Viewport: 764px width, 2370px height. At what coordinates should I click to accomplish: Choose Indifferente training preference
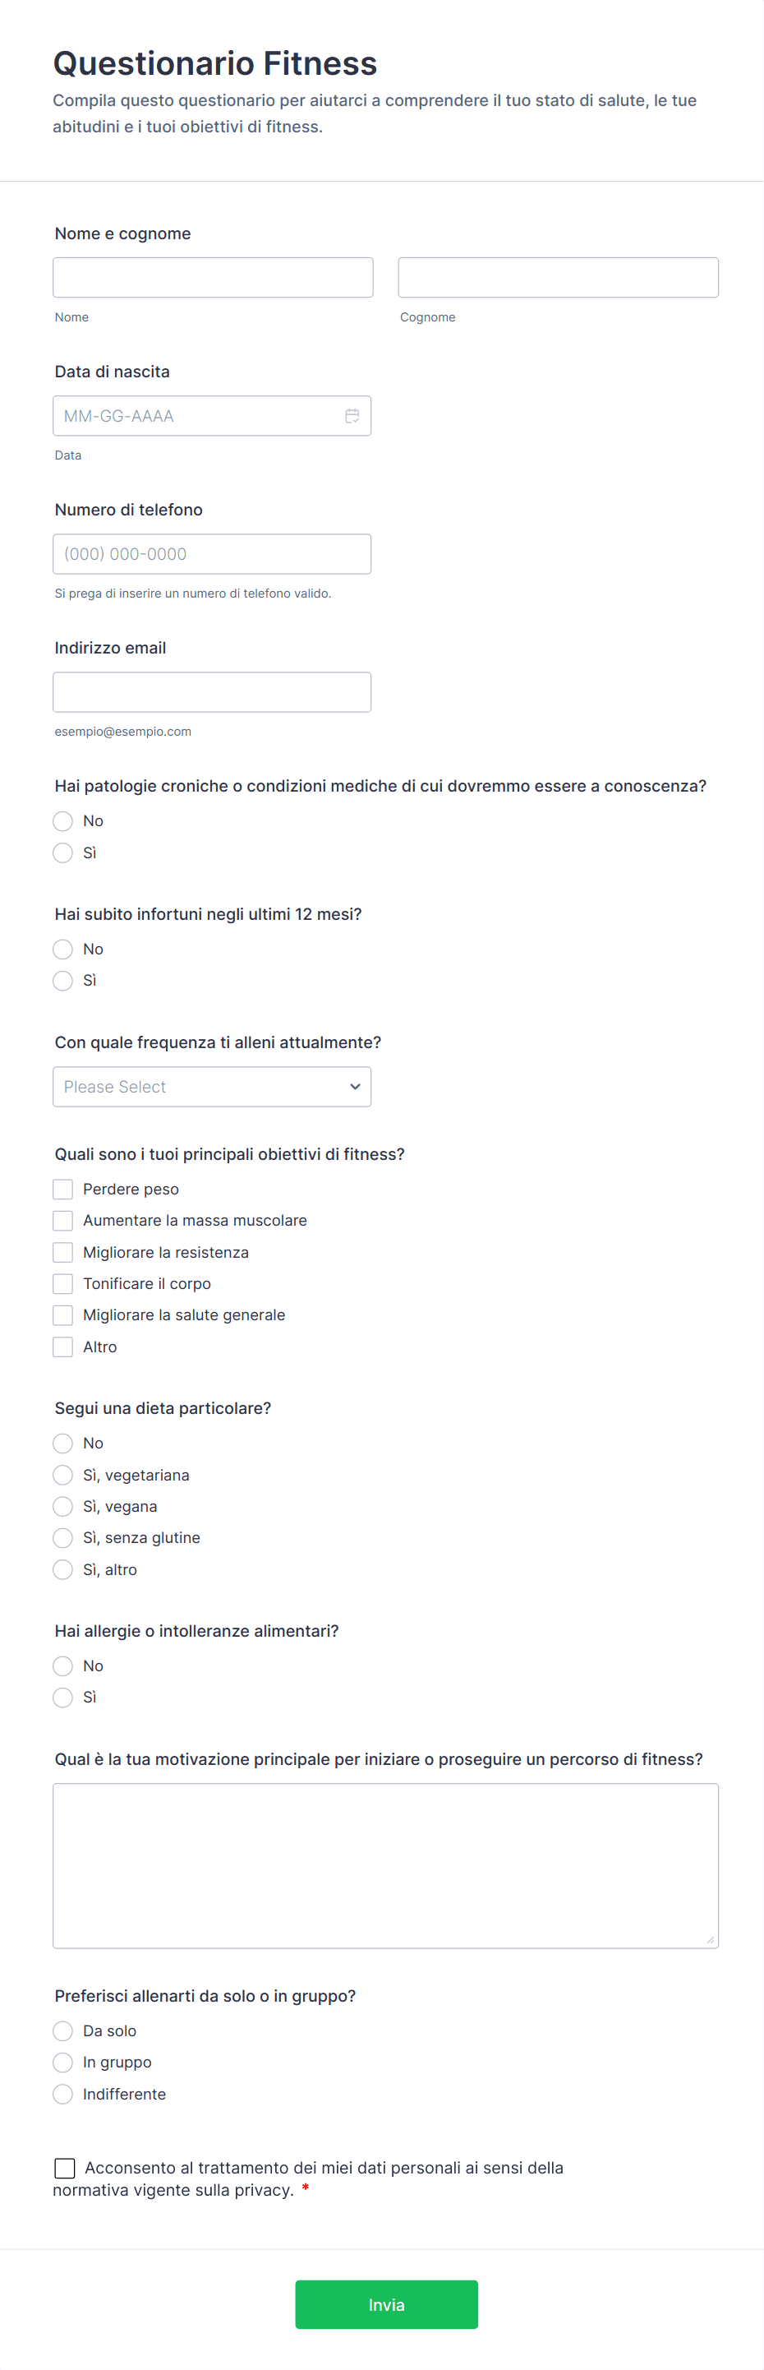pyautogui.click(x=62, y=2094)
